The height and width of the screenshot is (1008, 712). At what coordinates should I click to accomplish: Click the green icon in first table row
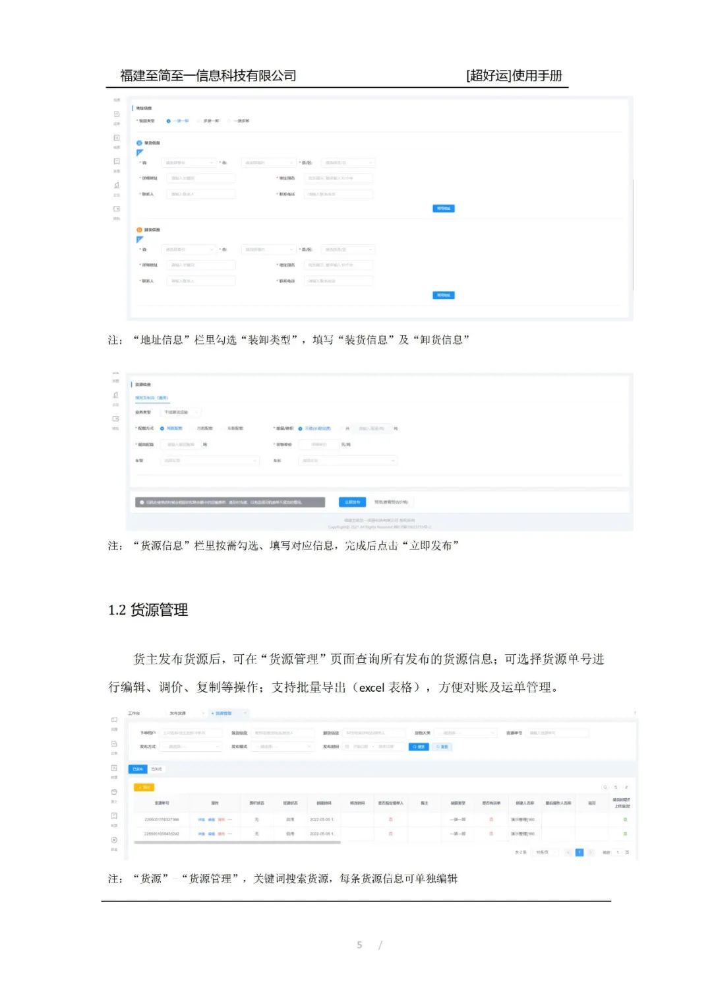point(625,819)
